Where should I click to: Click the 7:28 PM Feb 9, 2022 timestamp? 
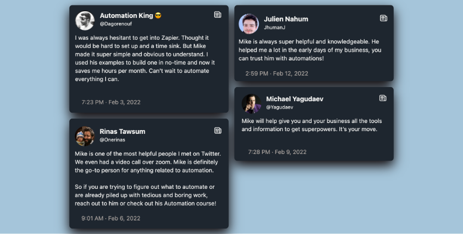[277, 152]
